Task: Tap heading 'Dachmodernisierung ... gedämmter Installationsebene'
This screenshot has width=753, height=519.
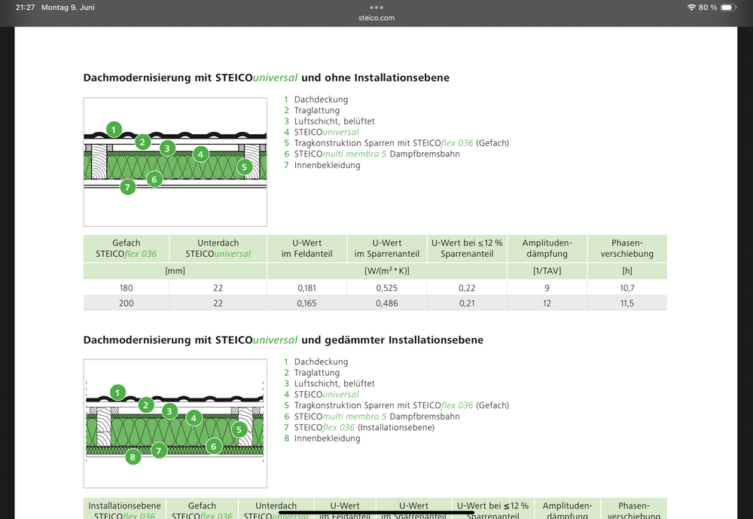Action: [x=283, y=340]
